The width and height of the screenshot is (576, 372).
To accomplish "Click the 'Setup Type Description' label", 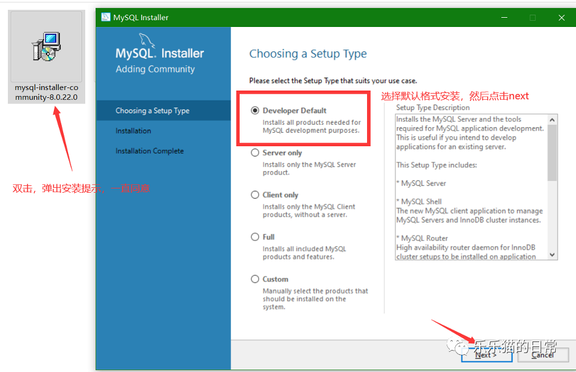I will pyautogui.click(x=433, y=108).
